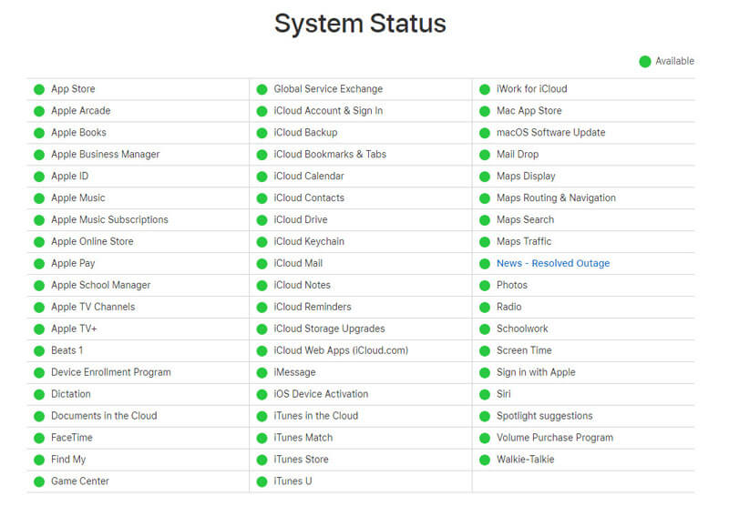The width and height of the screenshot is (729, 506).
Task: Click the green dot beside iTunes U
Action: 262,481
